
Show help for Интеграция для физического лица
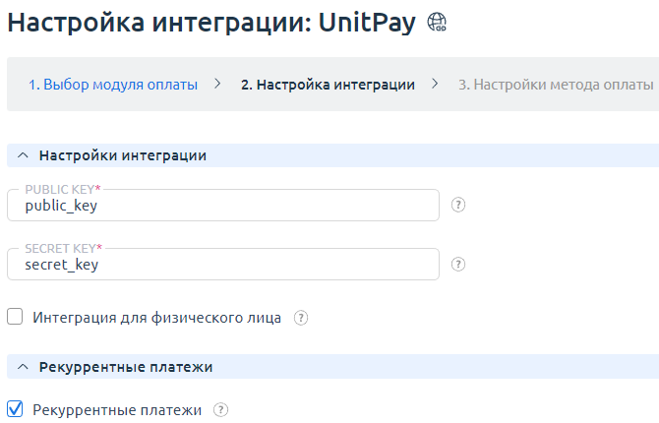tap(301, 318)
